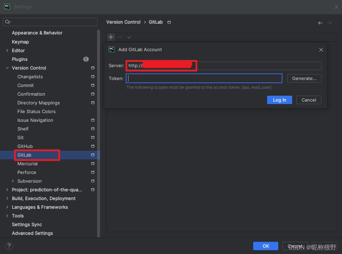The width and height of the screenshot is (342, 254).
Task: Expand Build, Execution, Deployment section
Action: tap(7, 198)
